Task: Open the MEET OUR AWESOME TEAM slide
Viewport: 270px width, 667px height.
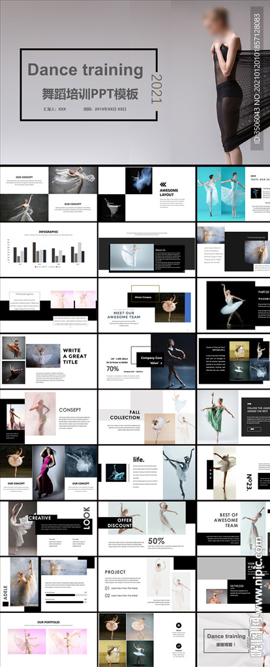Action: click(x=147, y=305)
